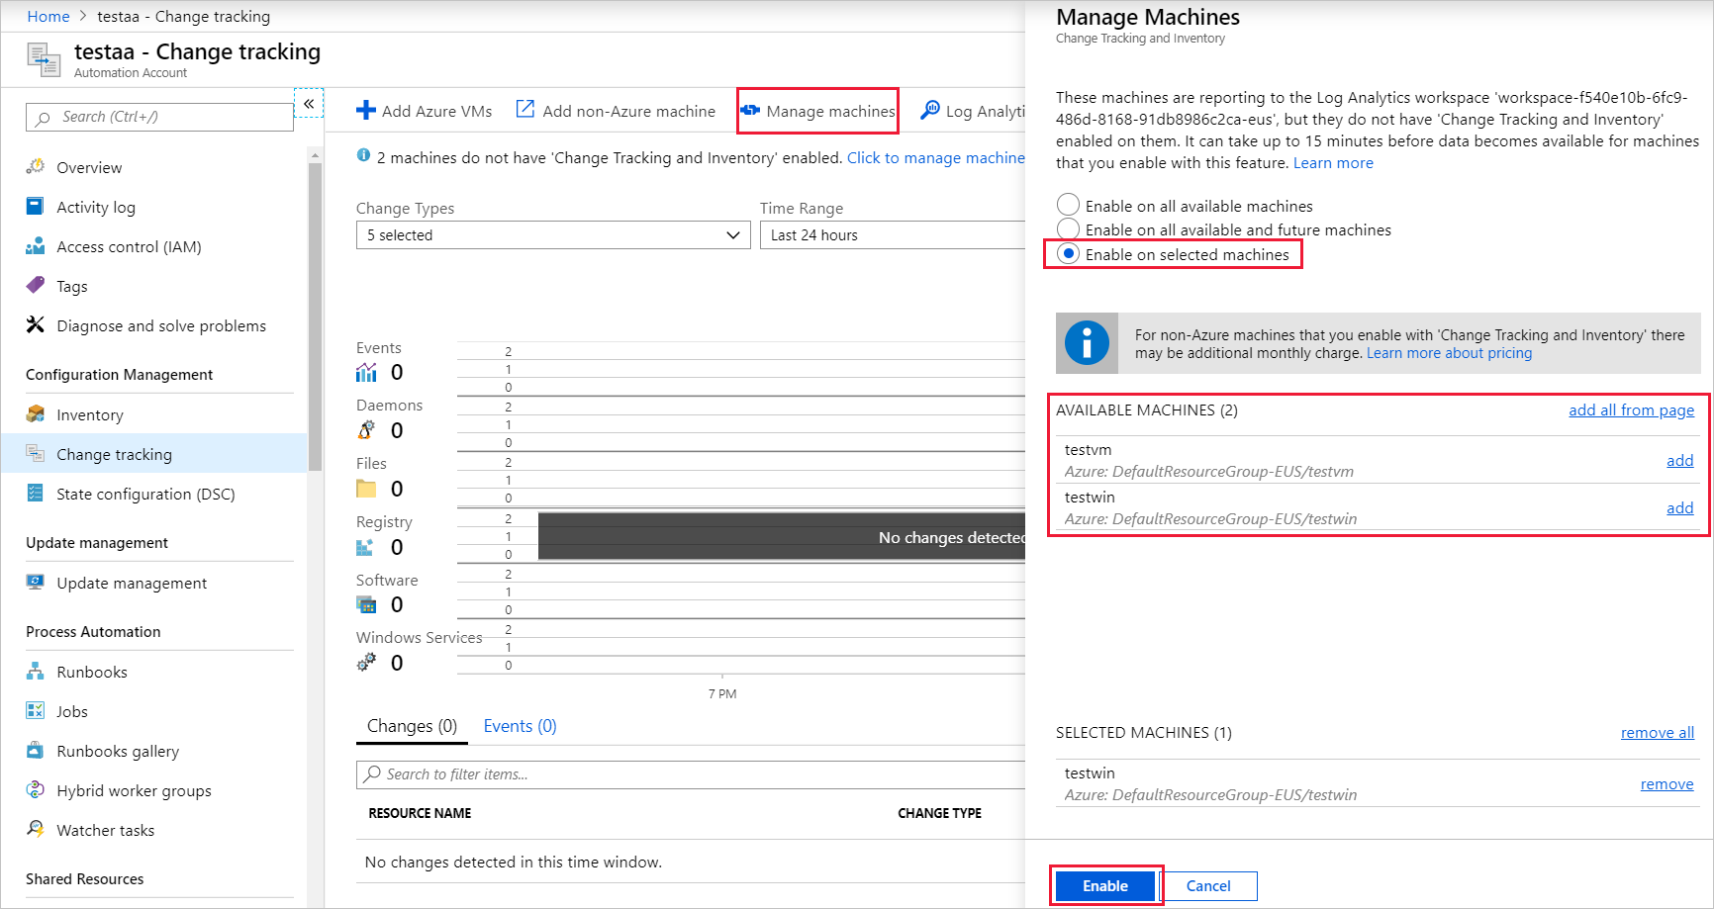
Task: Click the Access control (IAM) icon
Action: coord(36,245)
